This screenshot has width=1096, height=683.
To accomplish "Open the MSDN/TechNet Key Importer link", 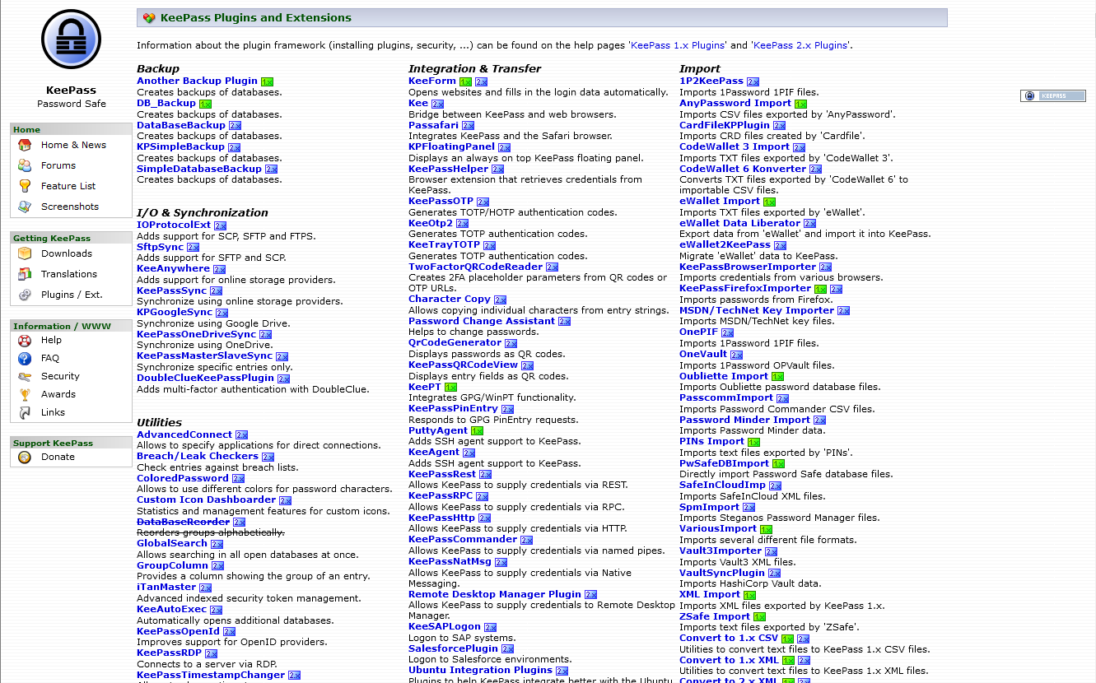I will (x=757, y=310).
